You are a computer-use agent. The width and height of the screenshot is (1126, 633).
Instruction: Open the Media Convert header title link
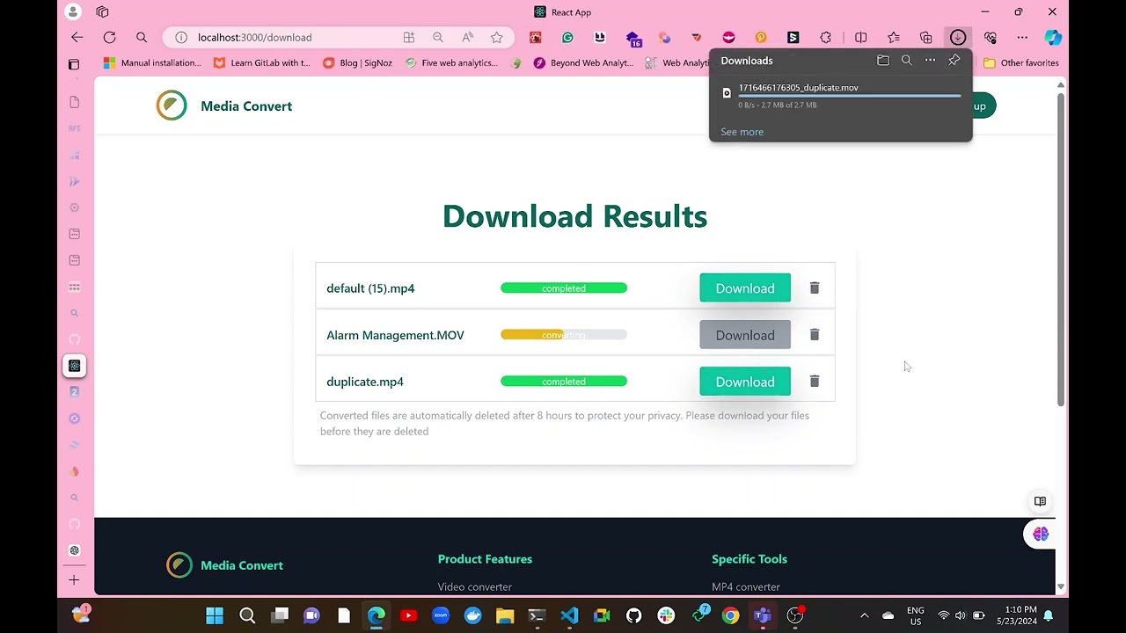(x=246, y=106)
